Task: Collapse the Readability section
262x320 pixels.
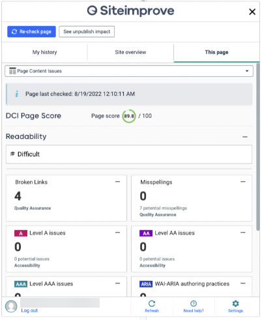Action: (x=245, y=137)
